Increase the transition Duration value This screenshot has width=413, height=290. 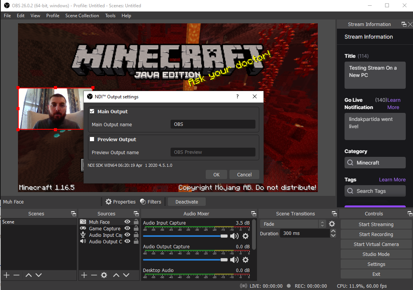click(333, 231)
